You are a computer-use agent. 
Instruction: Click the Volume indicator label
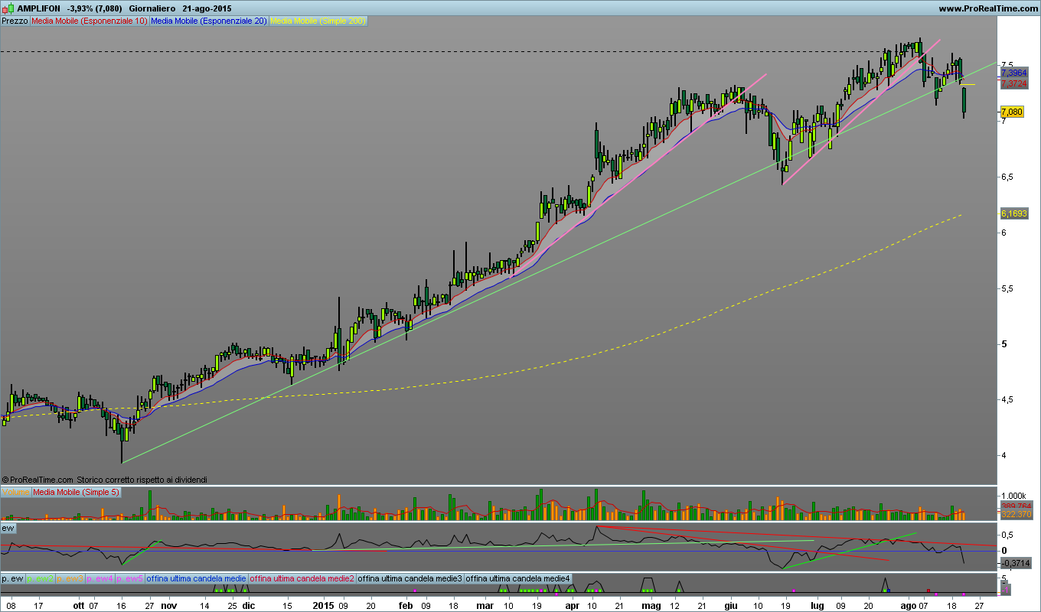click(15, 492)
